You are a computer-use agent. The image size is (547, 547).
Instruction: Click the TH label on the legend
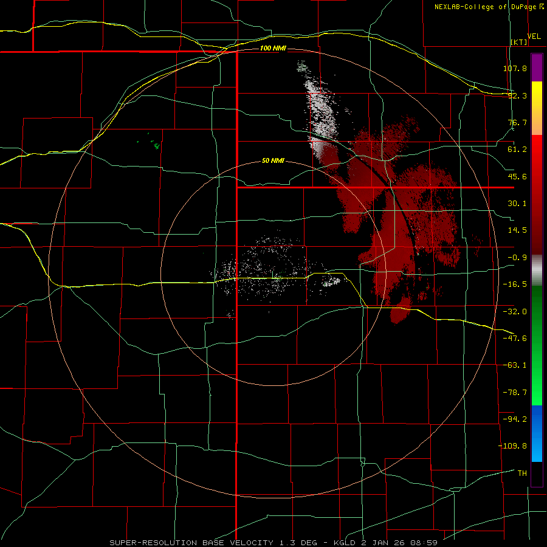click(x=522, y=473)
